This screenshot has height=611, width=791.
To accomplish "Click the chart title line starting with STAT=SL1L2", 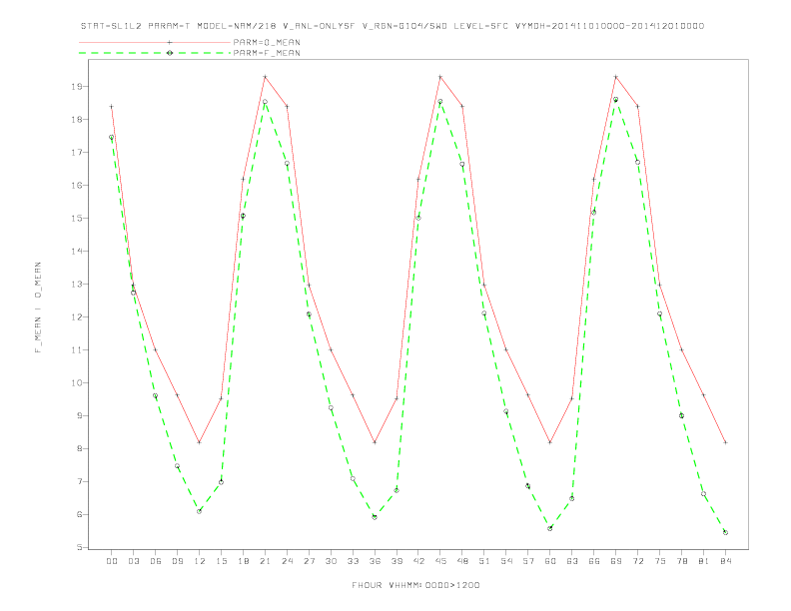I will click(x=393, y=26).
